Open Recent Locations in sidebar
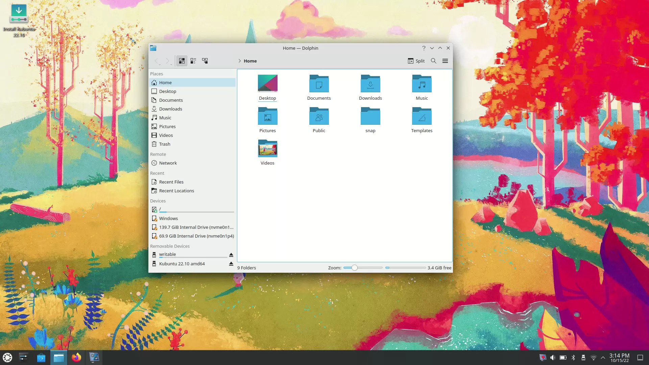 [176, 191]
